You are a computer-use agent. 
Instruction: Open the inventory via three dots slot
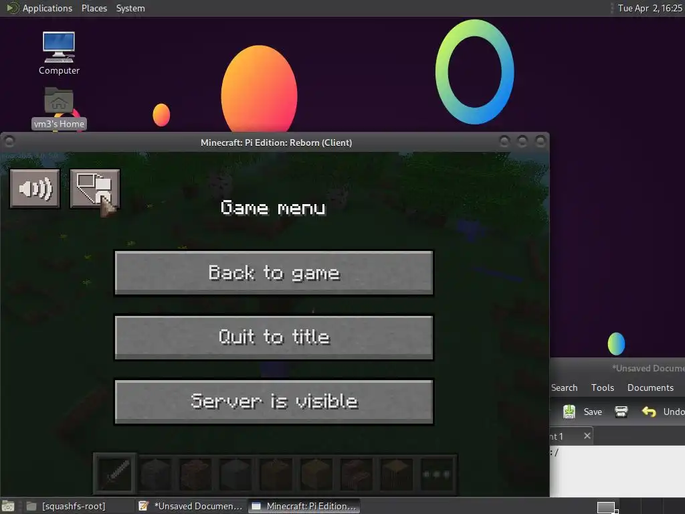(436, 475)
